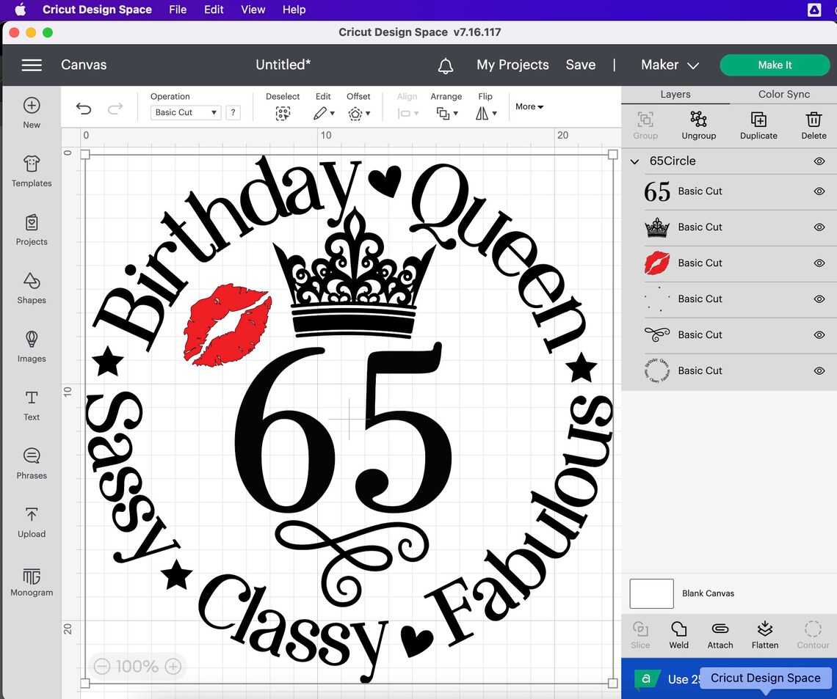Image resolution: width=837 pixels, height=699 pixels.
Task: Click the Make It button
Action: point(775,65)
